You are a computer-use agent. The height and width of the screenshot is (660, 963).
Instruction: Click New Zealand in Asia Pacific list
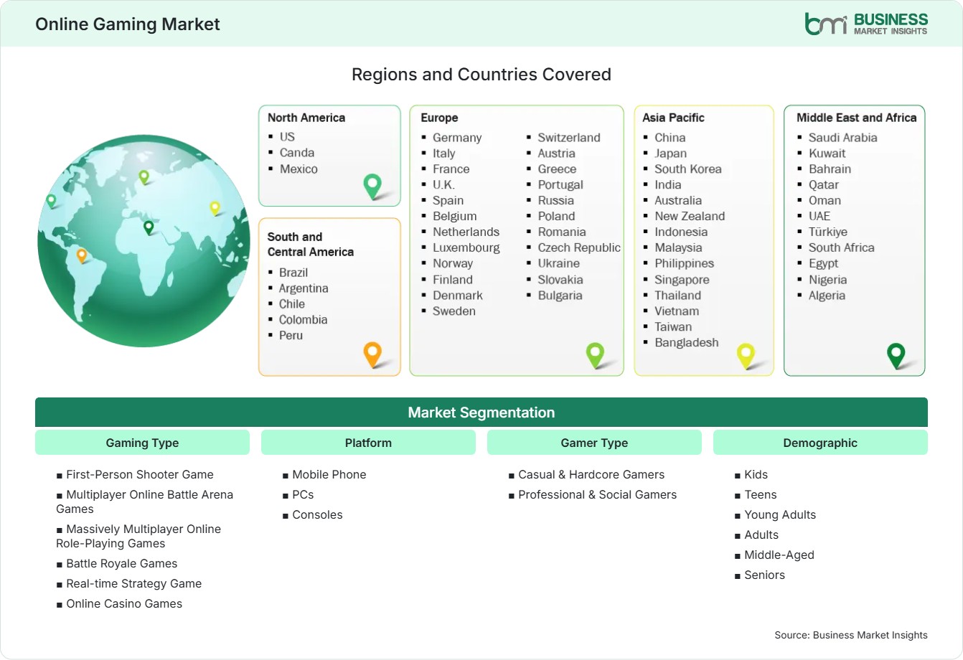pyautogui.click(x=690, y=216)
